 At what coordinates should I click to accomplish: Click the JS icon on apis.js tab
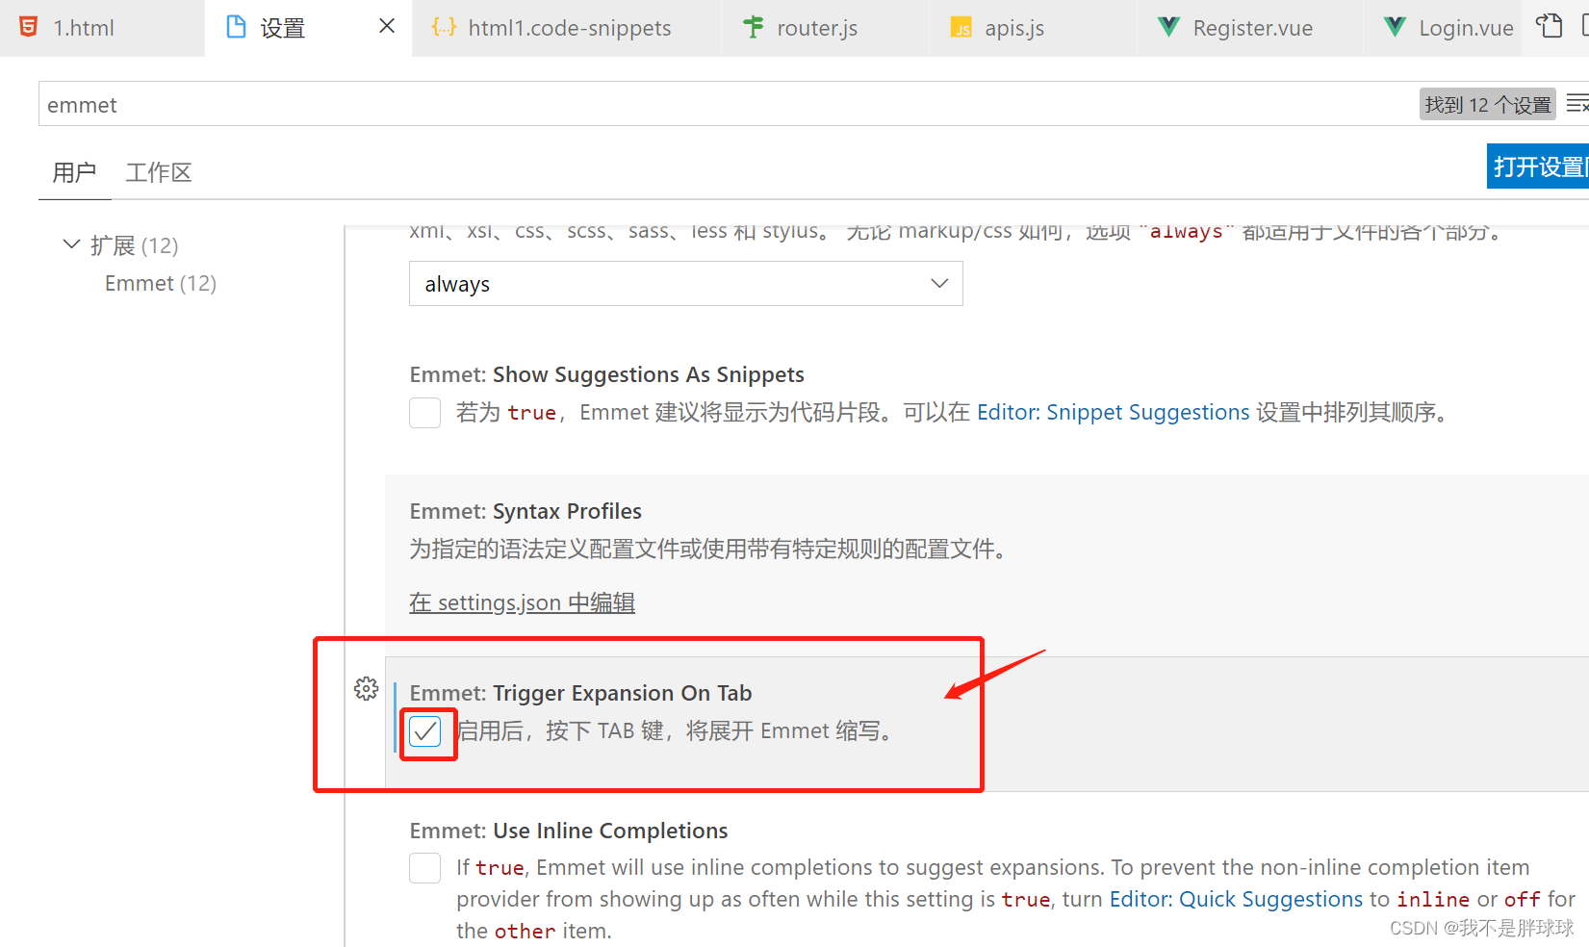(961, 28)
